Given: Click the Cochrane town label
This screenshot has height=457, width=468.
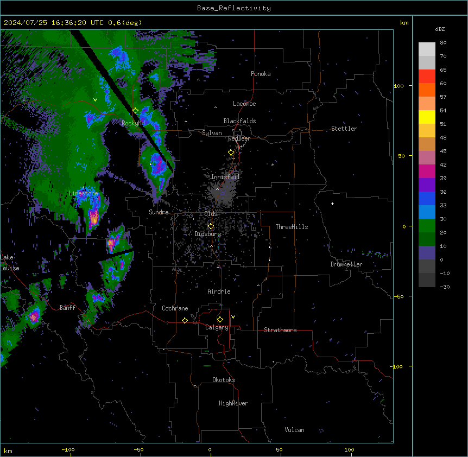Looking at the screenshot, I should point(175,308).
